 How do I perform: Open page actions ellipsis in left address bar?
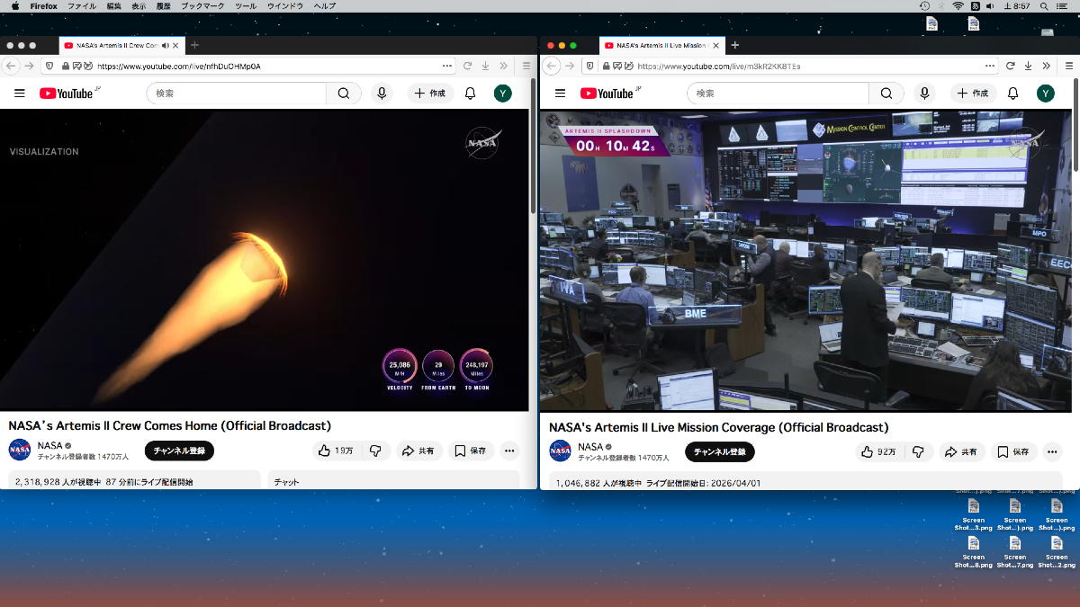[447, 66]
